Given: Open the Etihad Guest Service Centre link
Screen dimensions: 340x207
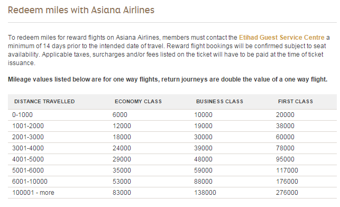Looking at the screenshot, I should (282, 38).
